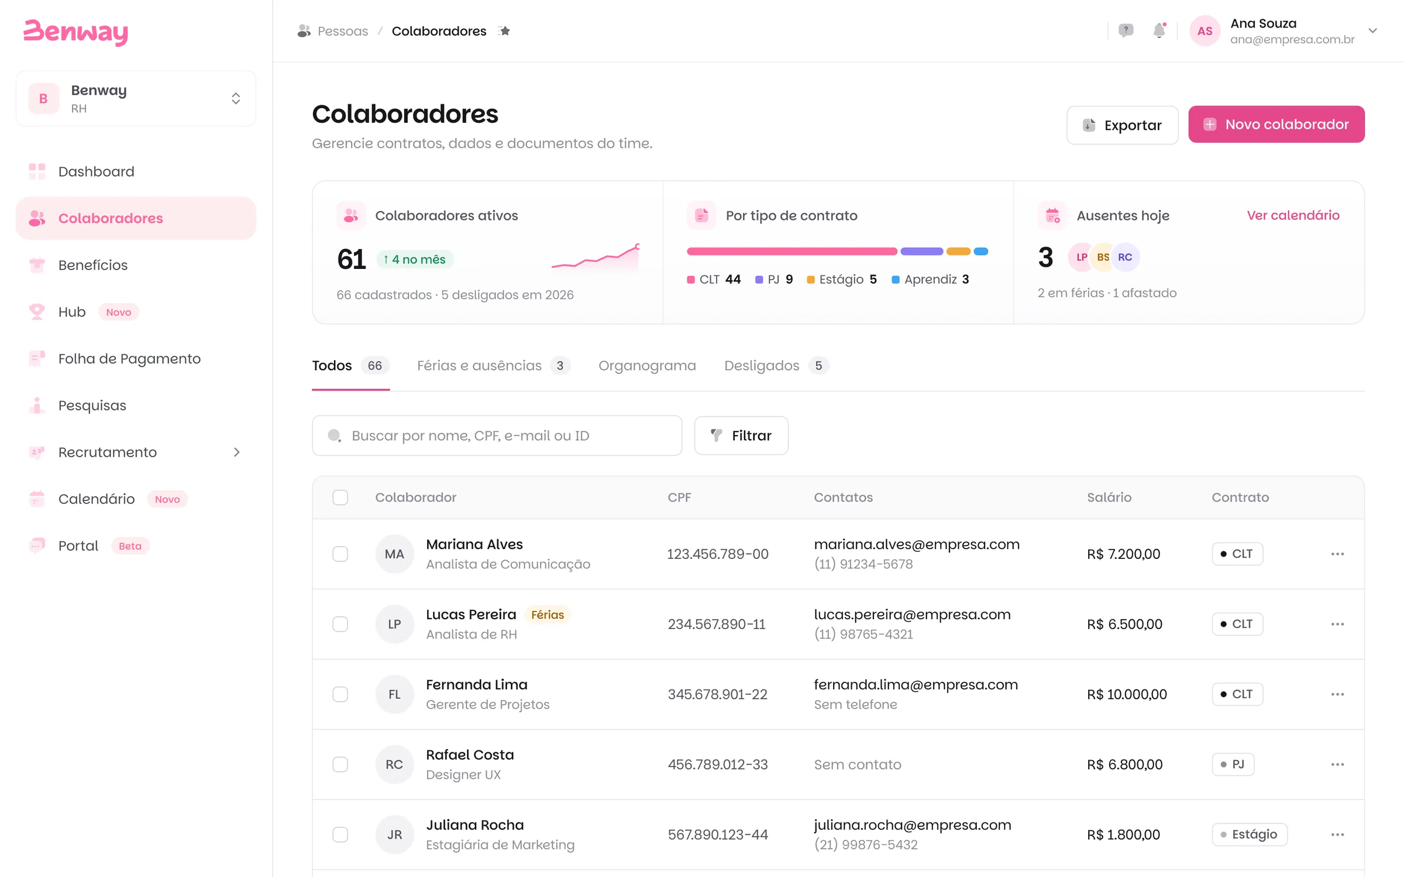Click the Dashboard sidebar icon

coord(37,171)
